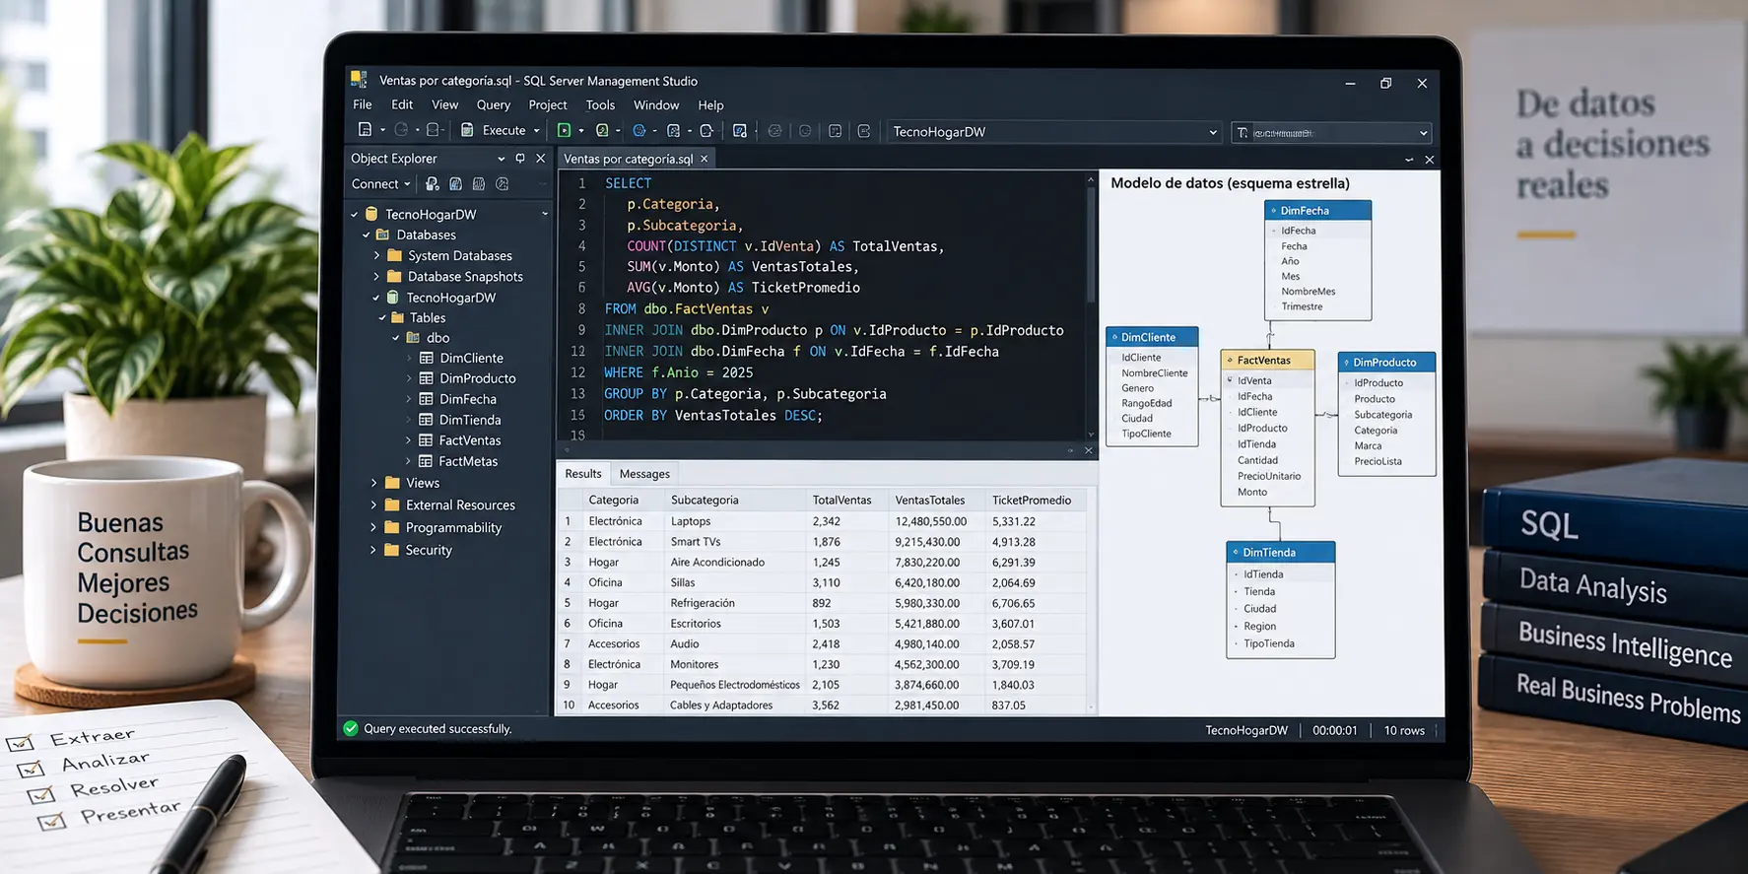
Task: Click the green play debug icon
Action: (564, 130)
